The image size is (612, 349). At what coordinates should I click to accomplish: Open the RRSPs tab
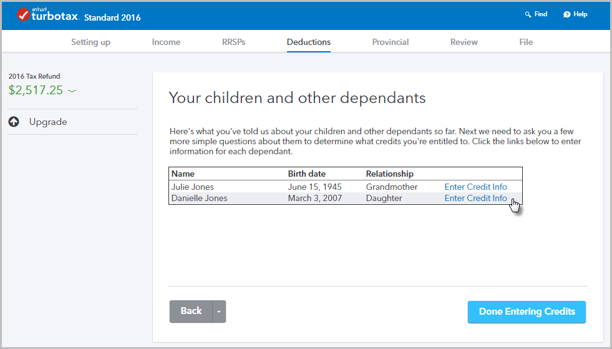(233, 42)
